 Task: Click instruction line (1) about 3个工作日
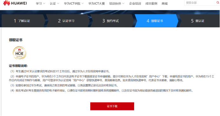pyautogui.click(x=60, y=71)
